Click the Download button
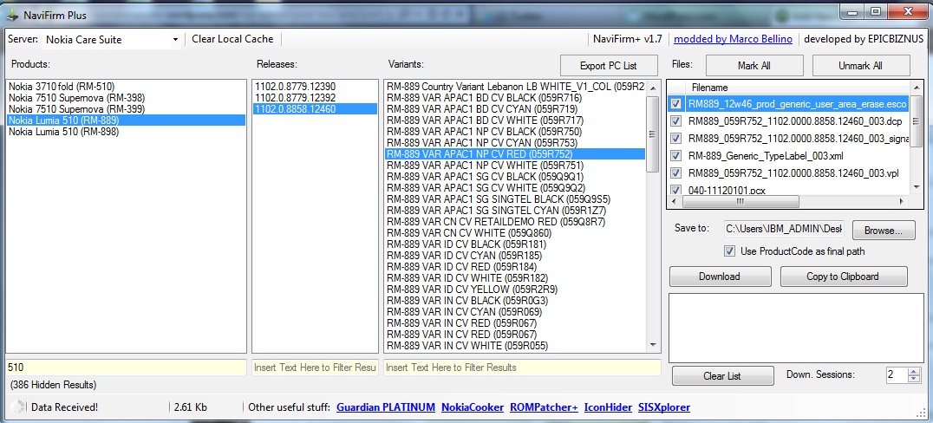Viewport: 933px width, 423px height. click(720, 276)
